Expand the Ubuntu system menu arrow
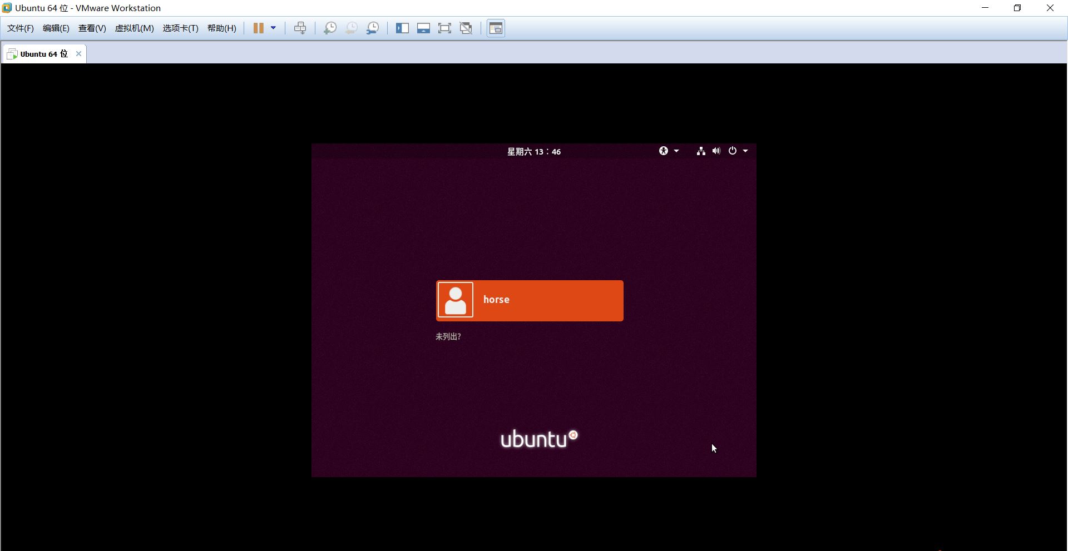This screenshot has height=551, width=1068. tap(745, 151)
